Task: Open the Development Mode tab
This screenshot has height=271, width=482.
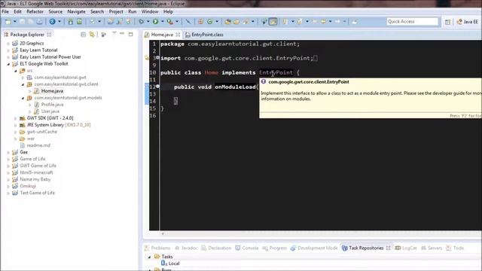Action: click(x=318, y=248)
